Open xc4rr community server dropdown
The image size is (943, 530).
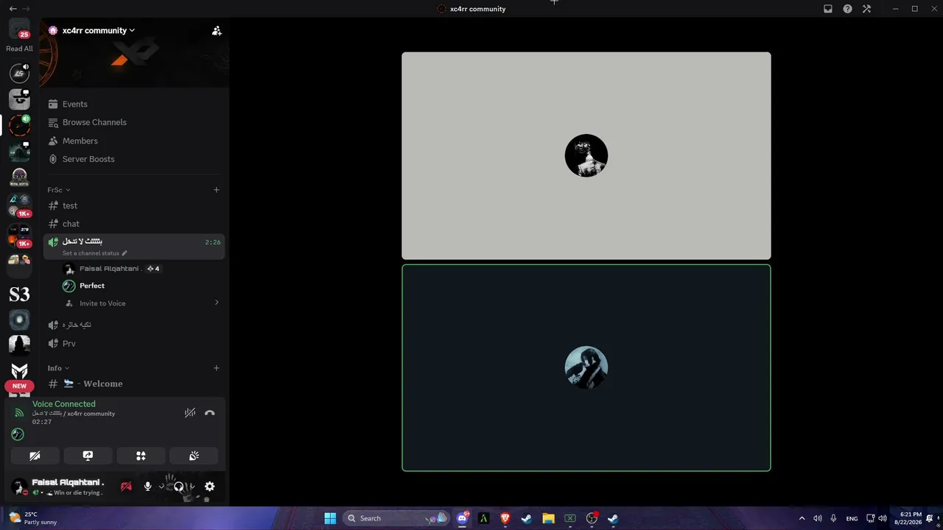[99, 31]
